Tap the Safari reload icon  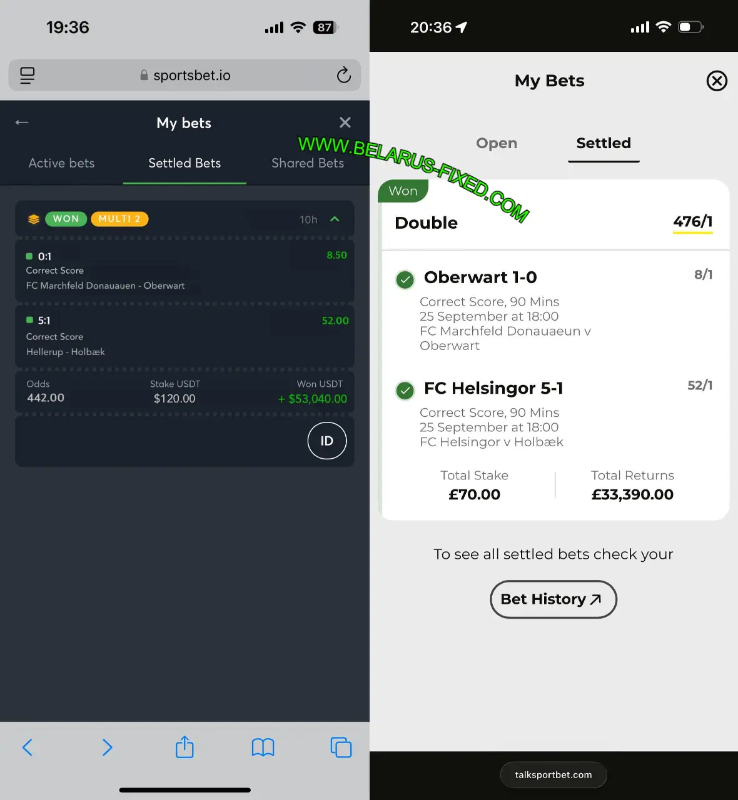(343, 75)
